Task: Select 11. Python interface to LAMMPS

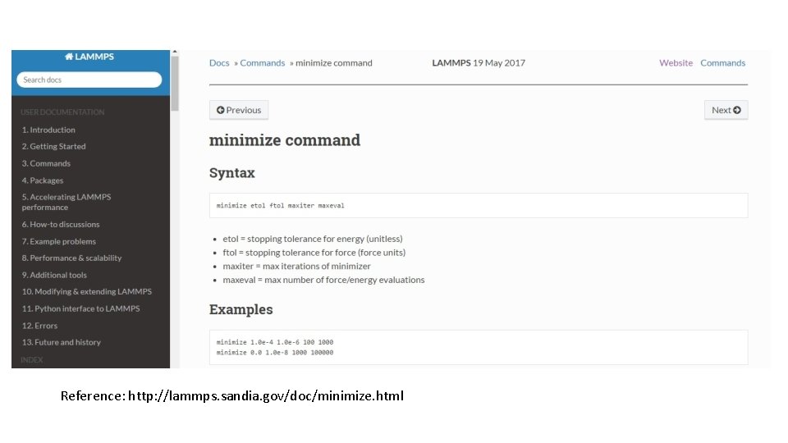Action: point(81,308)
